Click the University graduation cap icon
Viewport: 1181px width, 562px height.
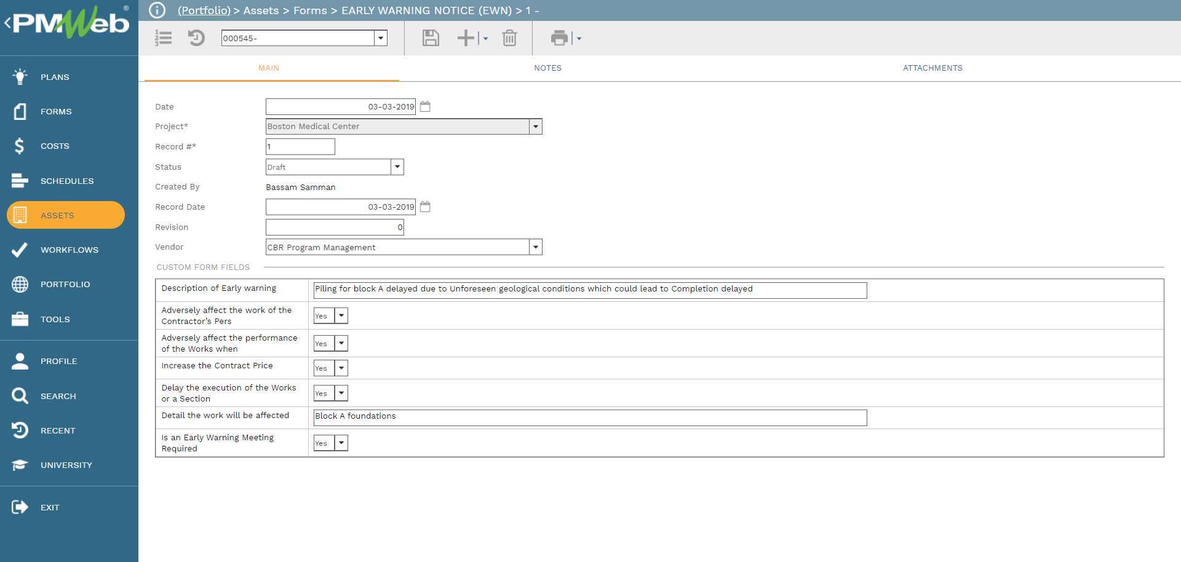click(20, 465)
